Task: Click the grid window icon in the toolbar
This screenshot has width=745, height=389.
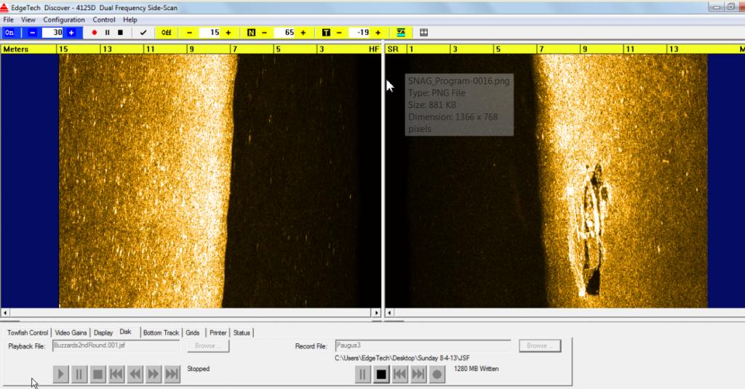Action: 424,33
